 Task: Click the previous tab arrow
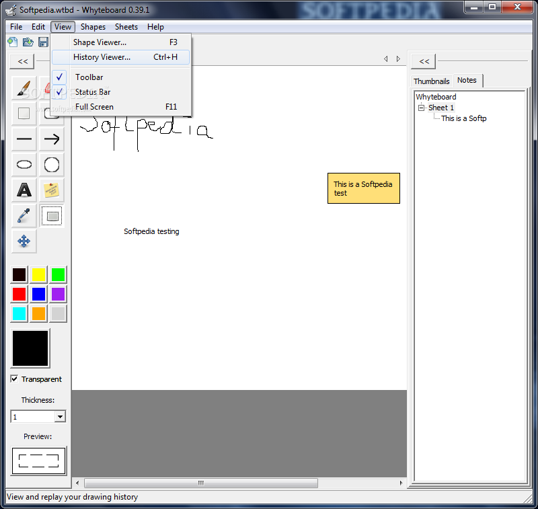[x=386, y=59]
